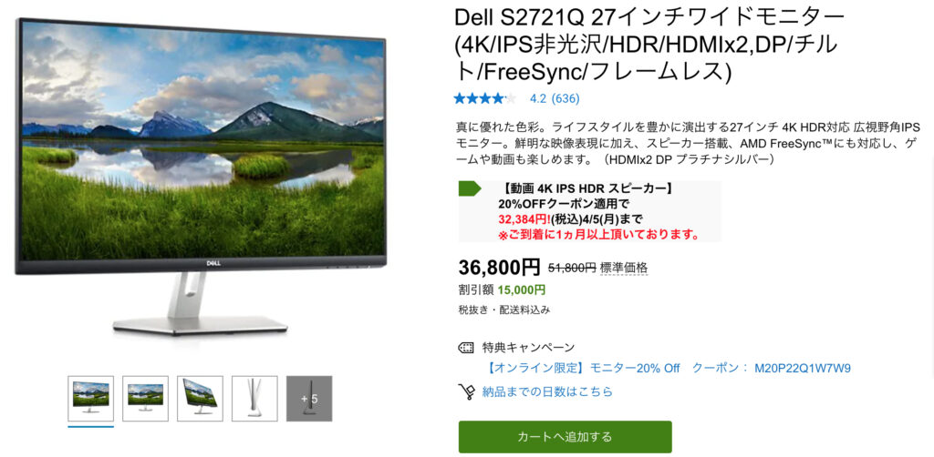The width and height of the screenshot is (934, 457).
Task: Click the Dell logo on monitor bezel
Action: (x=213, y=263)
